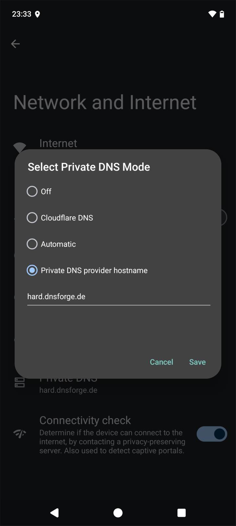Screen dimensions: 236x526
Task: Click the Private DNS server icon
Action: point(20,382)
